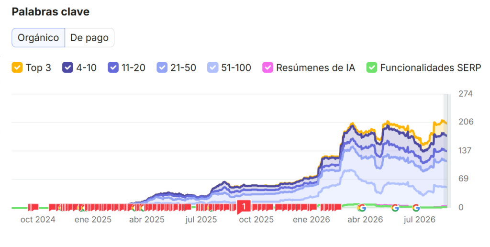This screenshot has height=247, width=490.
Task: Click the 206 y-axis value
Action: coord(466,122)
